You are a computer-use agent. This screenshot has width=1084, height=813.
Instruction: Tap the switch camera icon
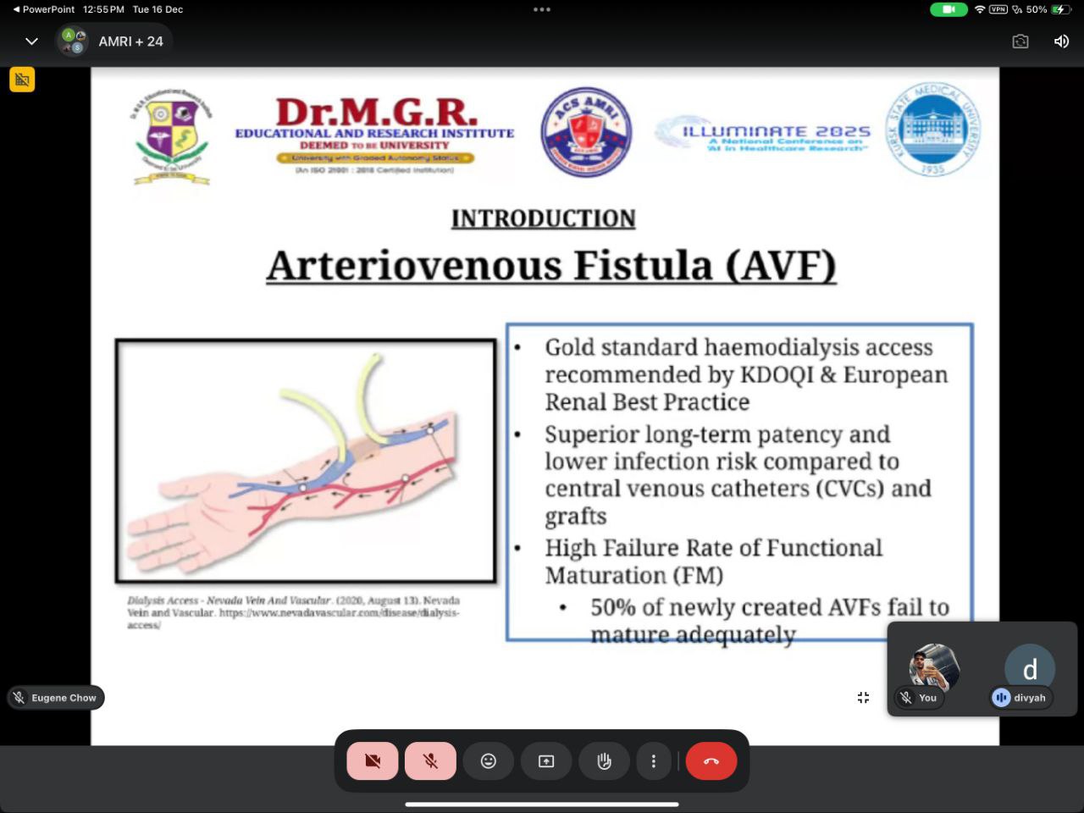pos(1020,41)
